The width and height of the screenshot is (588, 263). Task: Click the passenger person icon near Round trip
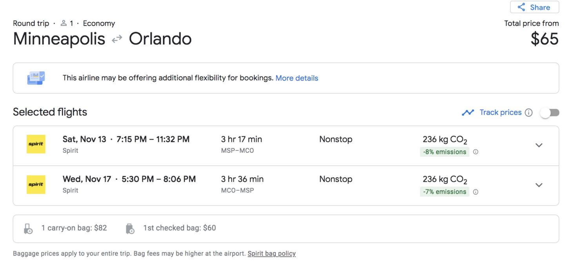tap(63, 23)
